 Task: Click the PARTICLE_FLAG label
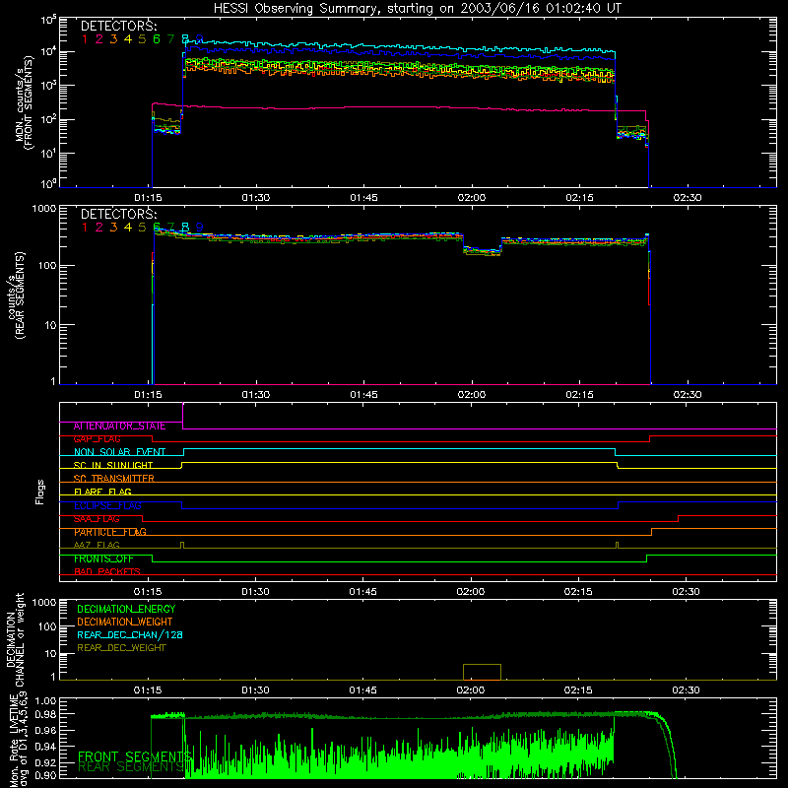(x=110, y=532)
